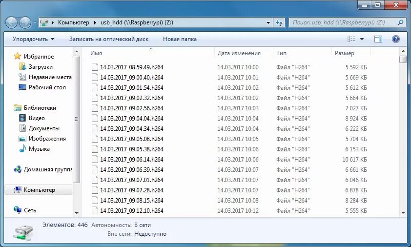
Task: Click navigation pane scrollbar down arrow
Action: pos(77,213)
